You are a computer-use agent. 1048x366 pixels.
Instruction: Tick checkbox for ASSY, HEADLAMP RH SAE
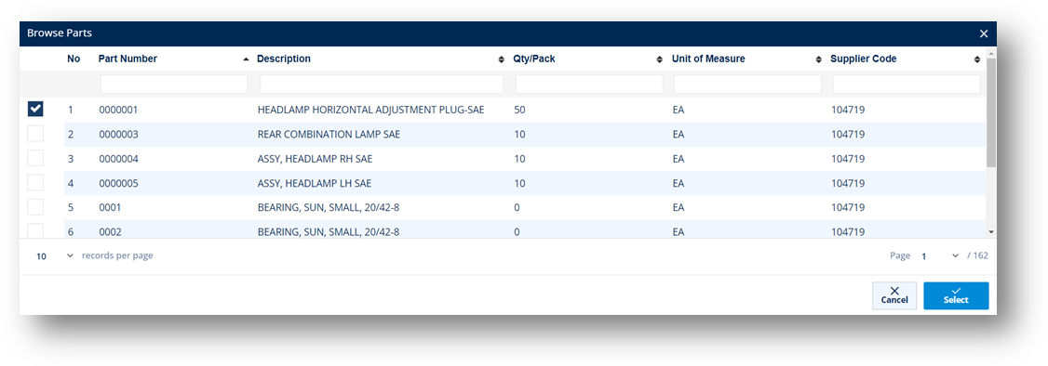(x=35, y=158)
